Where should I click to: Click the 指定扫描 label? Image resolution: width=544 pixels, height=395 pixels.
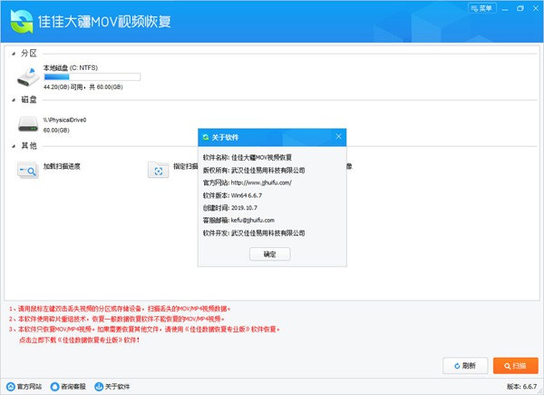pyautogui.click(x=186, y=166)
